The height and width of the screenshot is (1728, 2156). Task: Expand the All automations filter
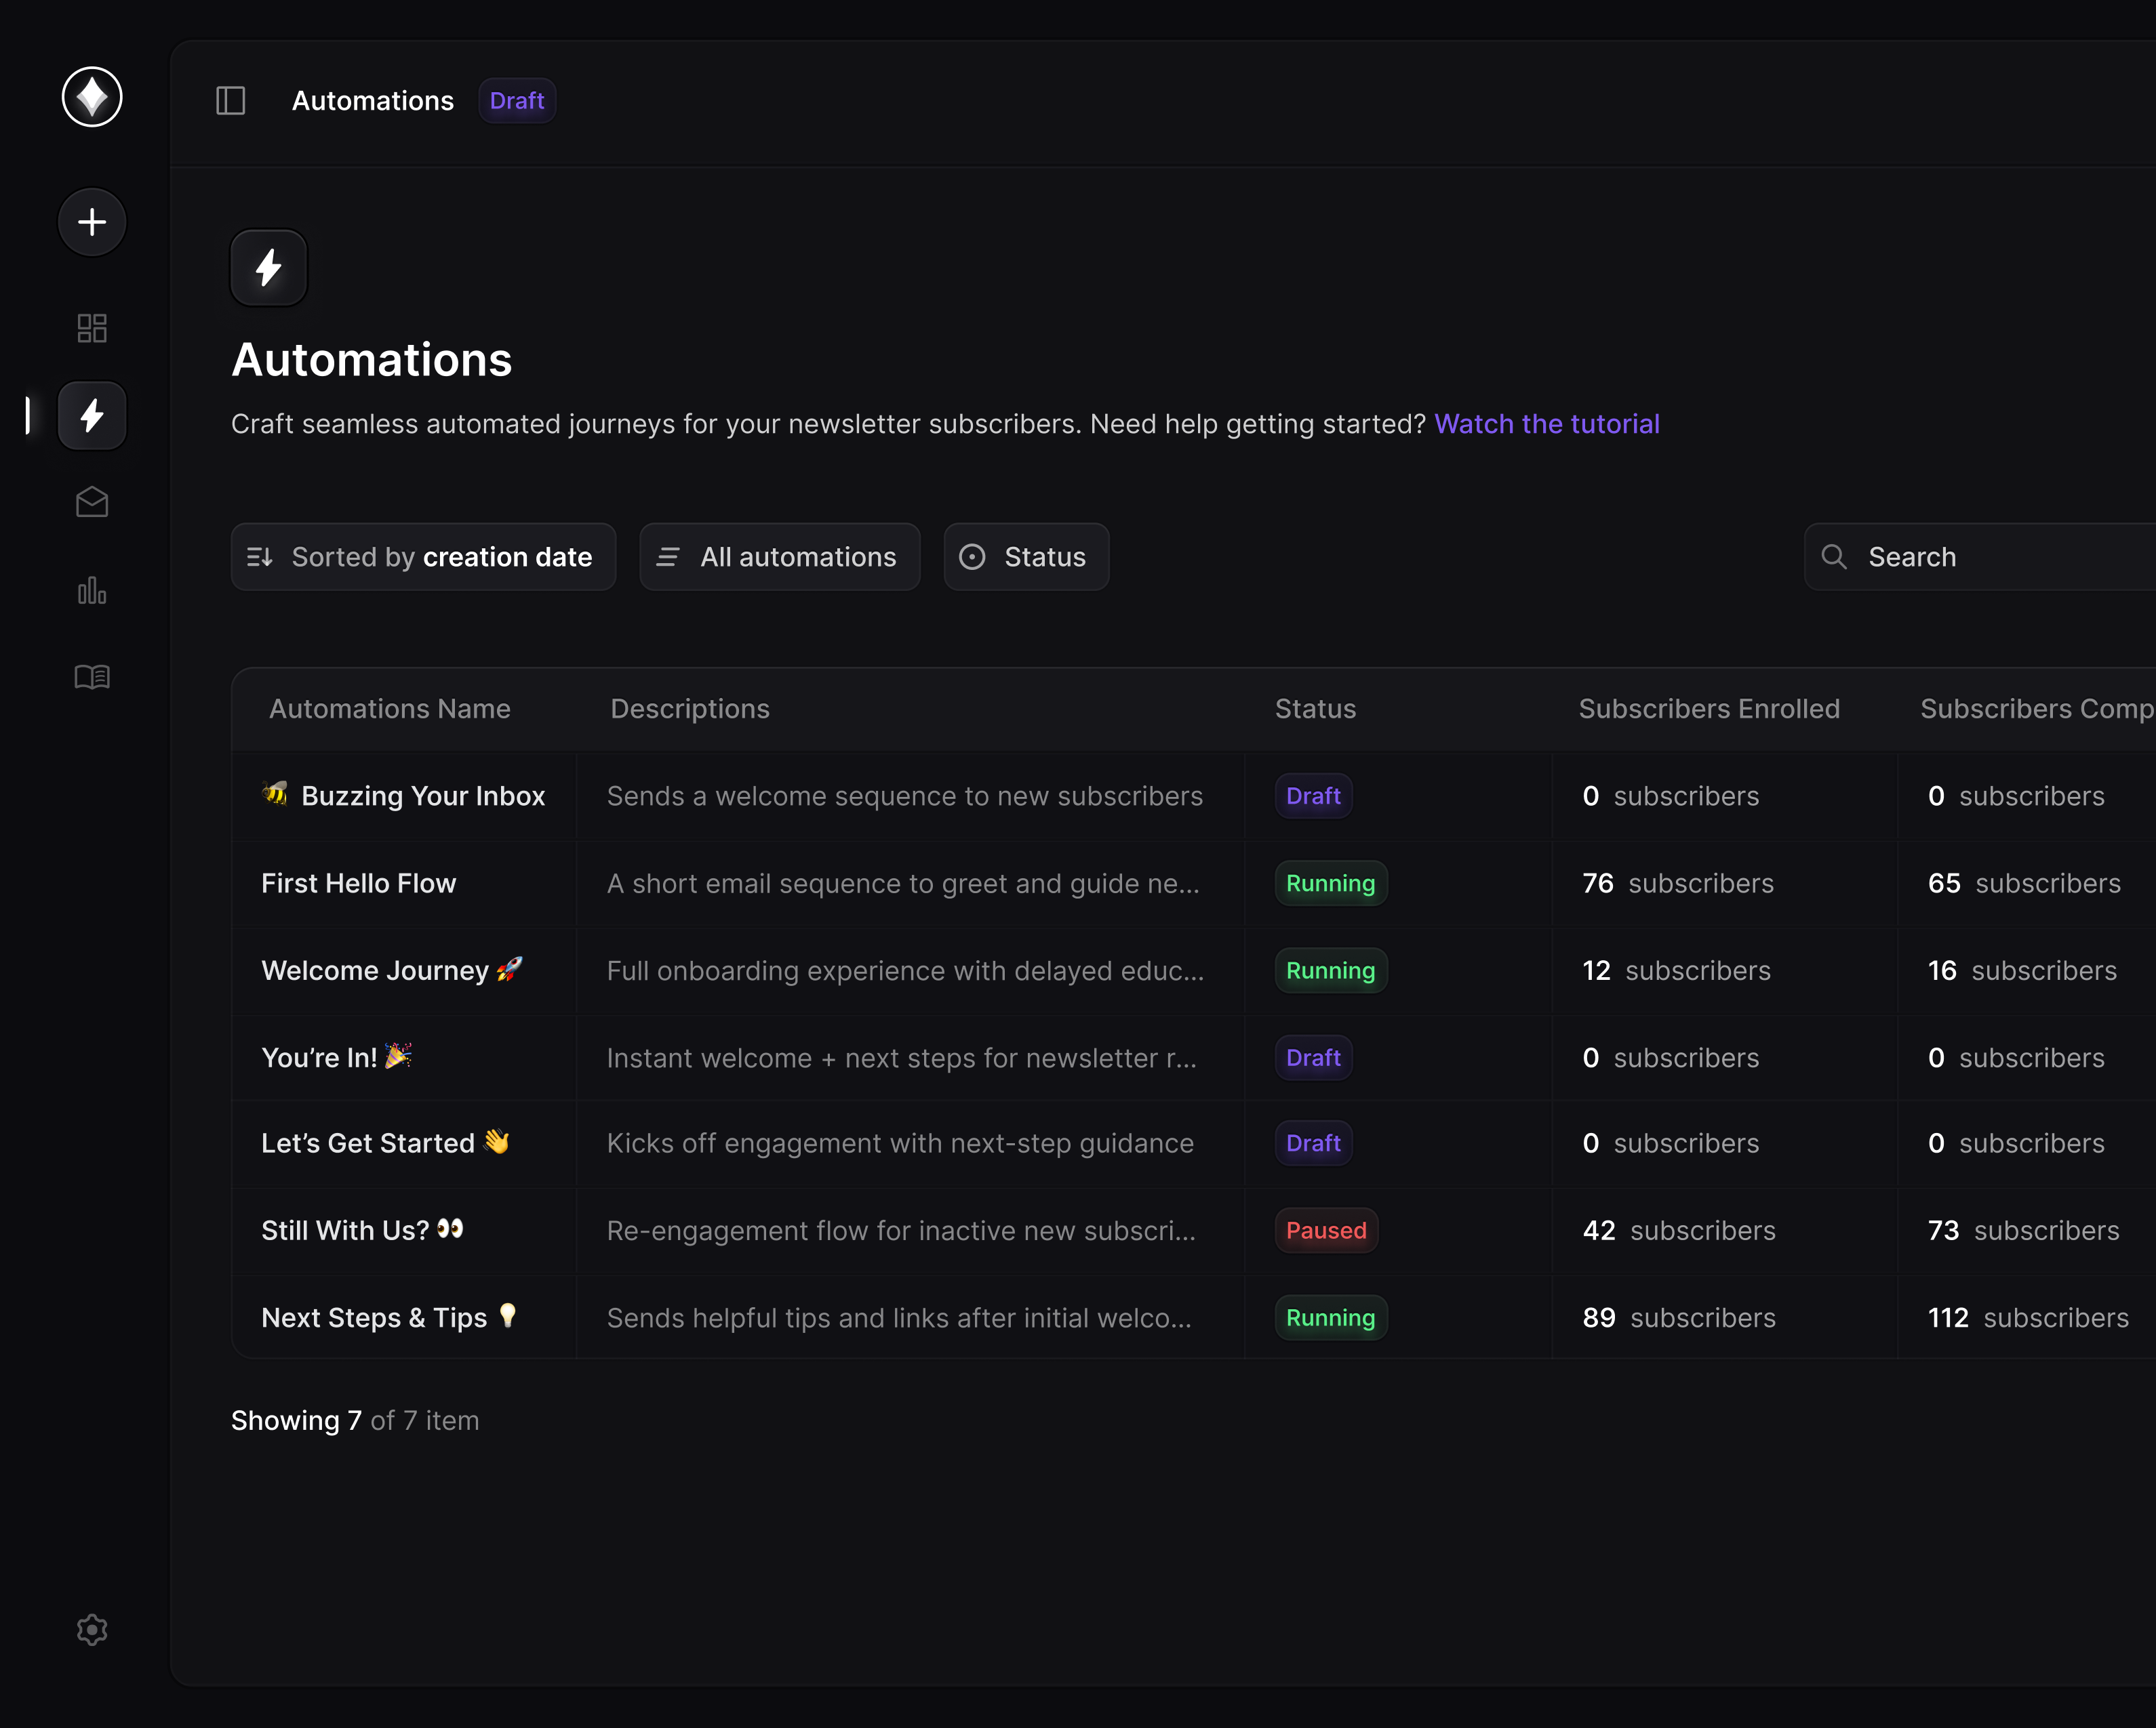[779, 556]
